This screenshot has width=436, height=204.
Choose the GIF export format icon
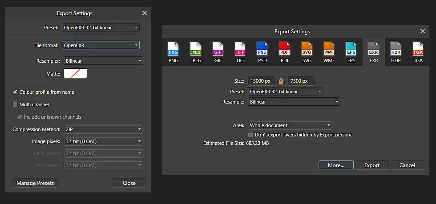pos(218,49)
